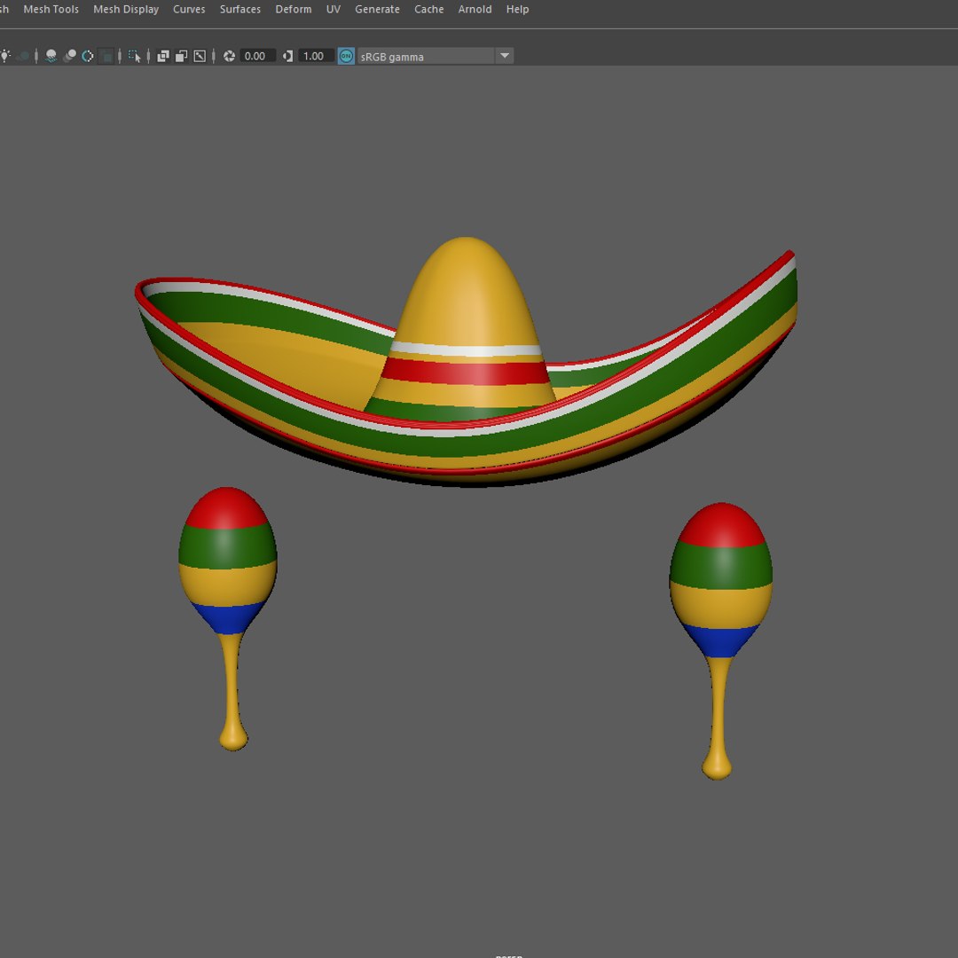Toggle the viewport shadows icon

(x=23, y=56)
